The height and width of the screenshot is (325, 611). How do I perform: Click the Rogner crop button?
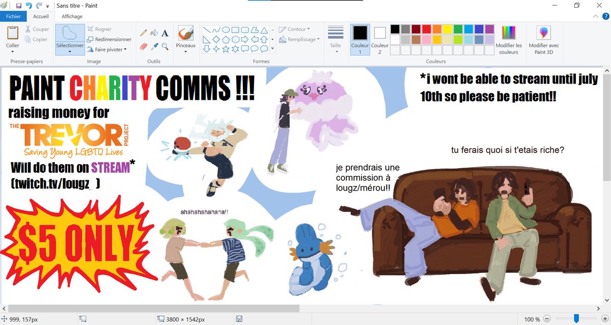click(99, 30)
